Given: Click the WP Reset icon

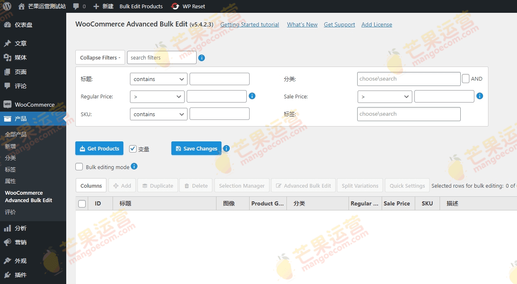Looking at the screenshot, I should point(175,6).
